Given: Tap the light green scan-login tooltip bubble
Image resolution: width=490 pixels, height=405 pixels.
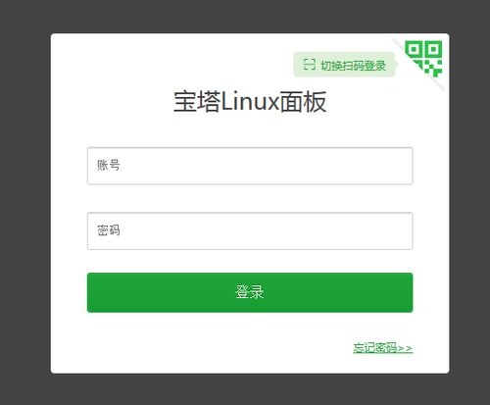Looking at the screenshot, I should (345, 65).
